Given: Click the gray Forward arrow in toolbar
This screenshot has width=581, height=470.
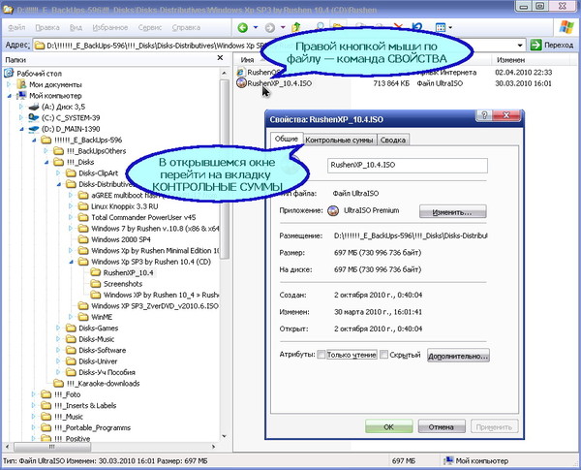Looking at the screenshot, I should (270, 27).
